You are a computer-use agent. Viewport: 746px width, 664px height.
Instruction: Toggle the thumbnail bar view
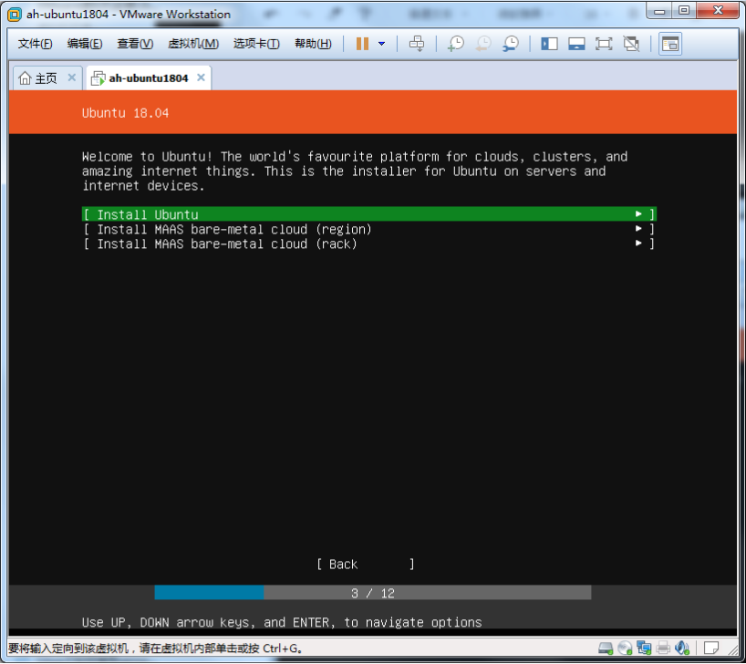(x=576, y=44)
